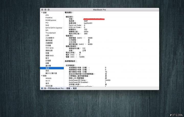Select ATA in the sidebar

(47, 15)
